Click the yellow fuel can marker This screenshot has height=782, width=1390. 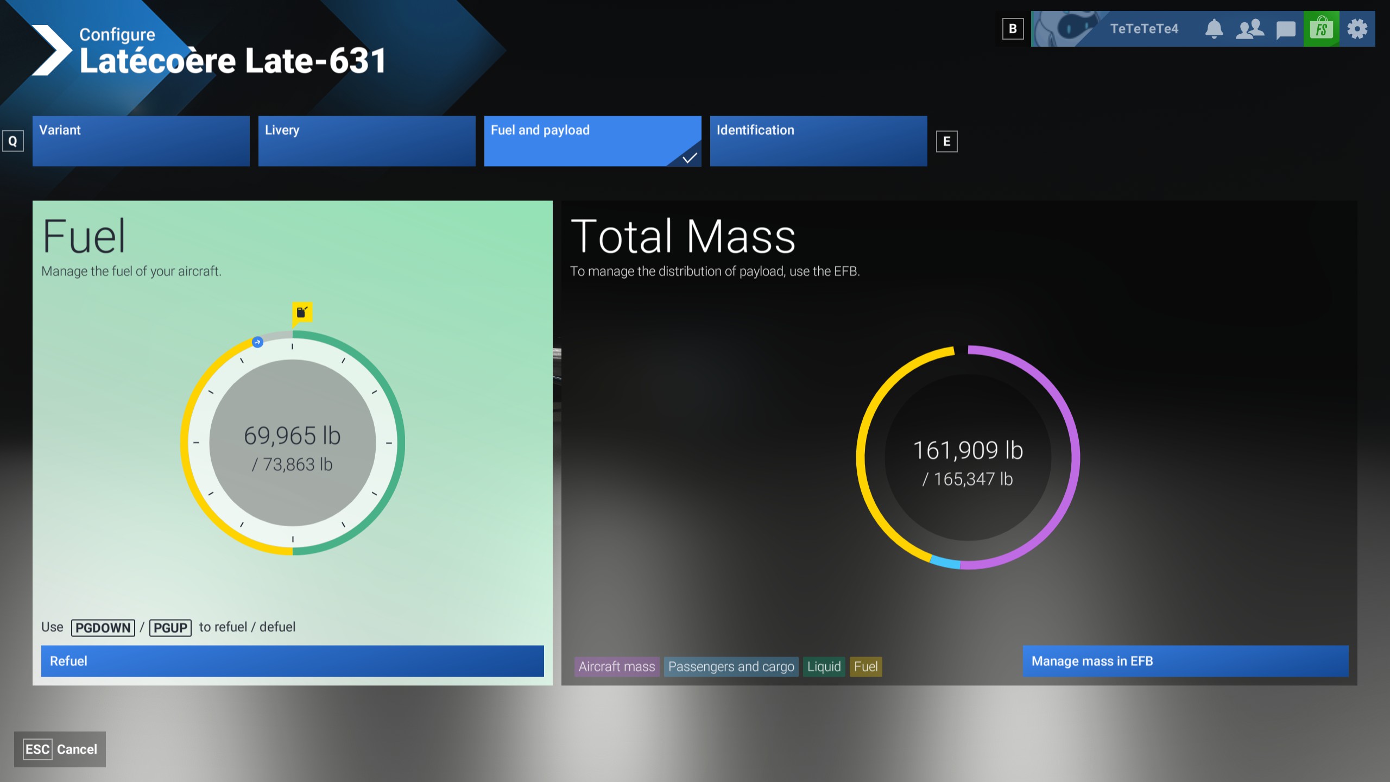click(x=302, y=313)
